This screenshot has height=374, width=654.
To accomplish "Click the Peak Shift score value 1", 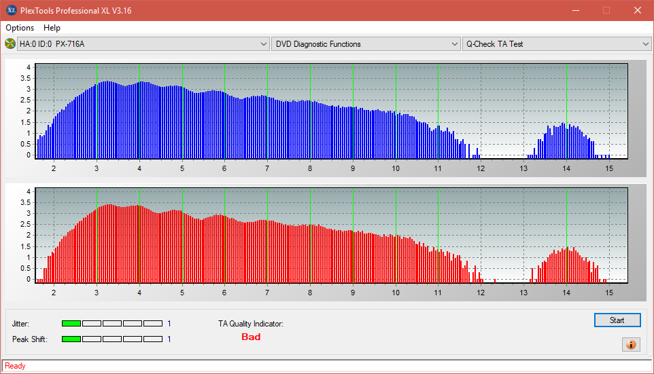I will point(169,339).
